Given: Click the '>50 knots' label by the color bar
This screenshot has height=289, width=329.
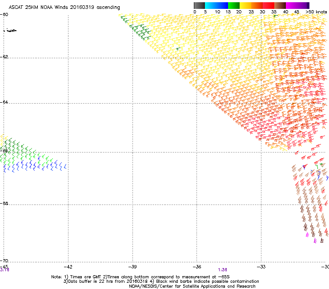Looking at the screenshot, I should pyautogui.click(x=316, y=12).
